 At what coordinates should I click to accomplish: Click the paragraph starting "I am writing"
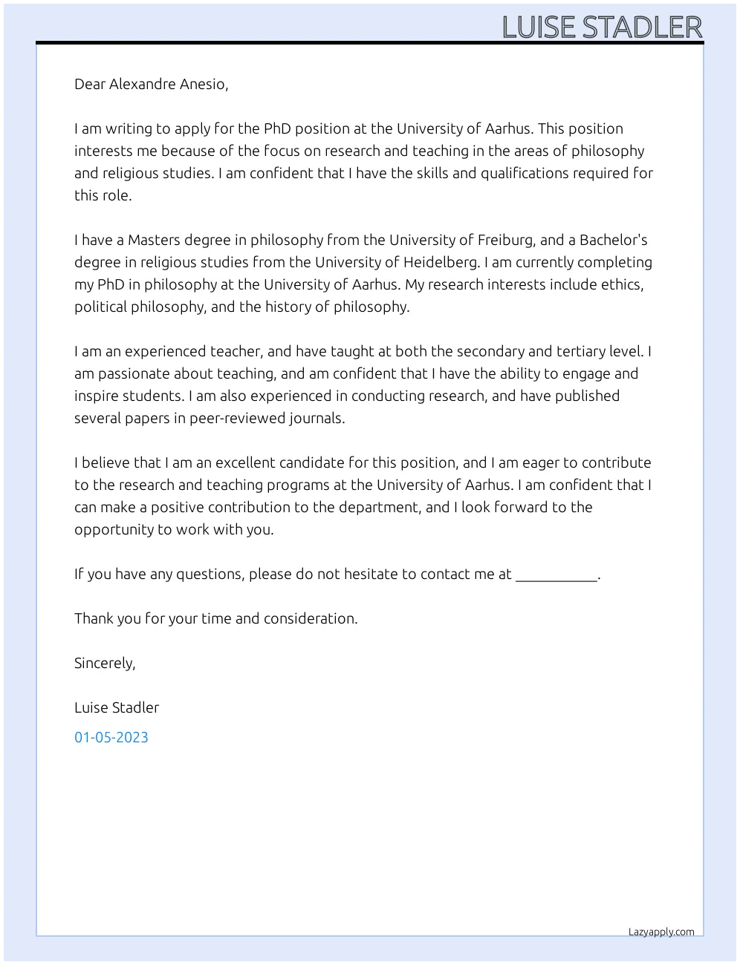click(363, 162)
